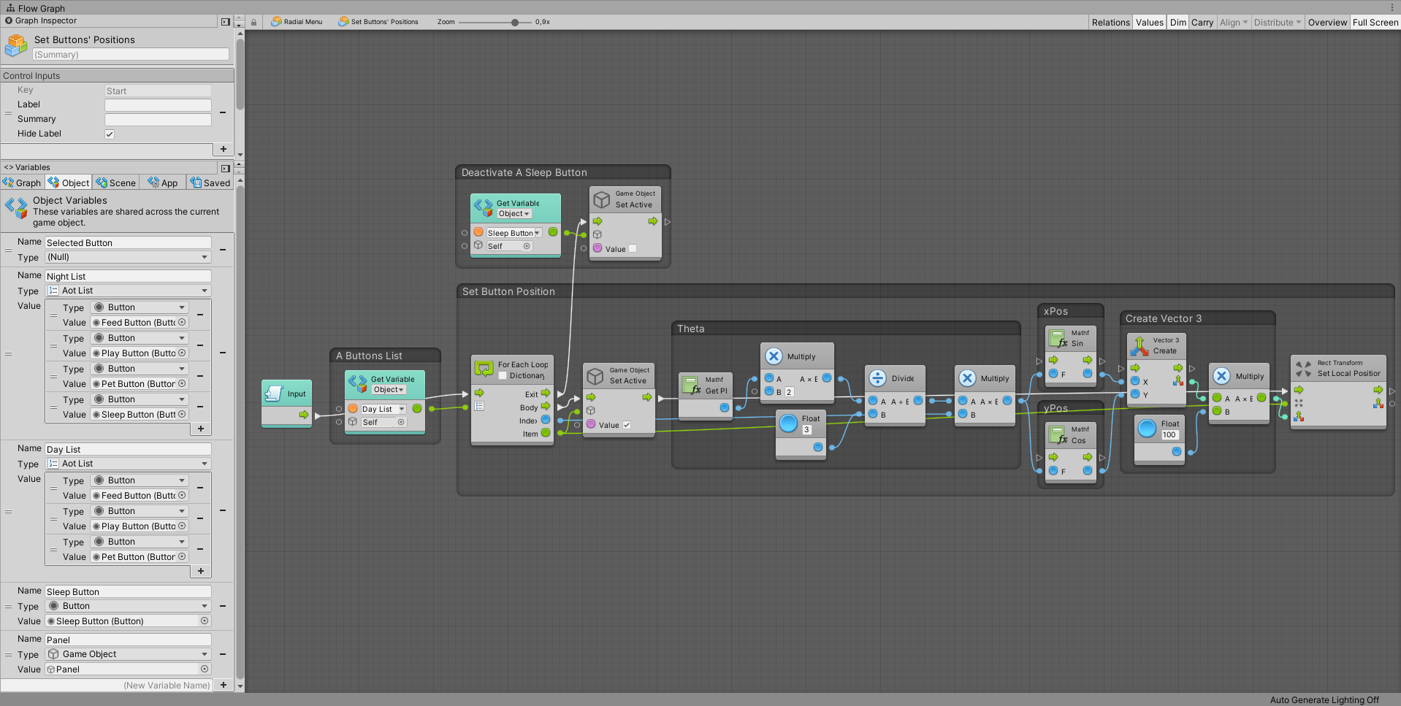Viewport: 1401px width, 706px height.
Task: Switch to the Graph variables tab
Action: click(22, 183)
